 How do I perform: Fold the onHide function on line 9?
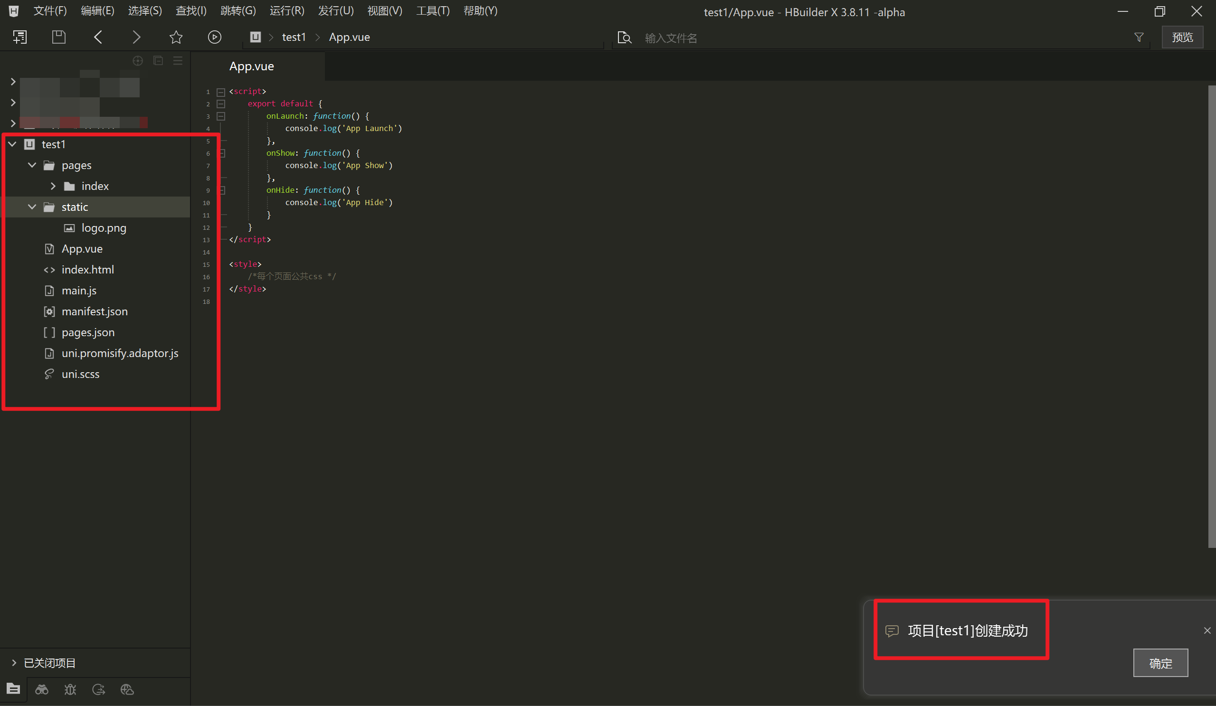click(x=222, y=190)
